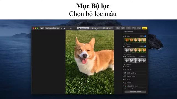Toggle the before/after comparison icon
The width and height of the screenshot is (177, 99).
[42, 28]
